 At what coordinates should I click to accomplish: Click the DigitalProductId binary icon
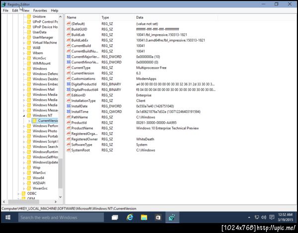click(69, 84)
